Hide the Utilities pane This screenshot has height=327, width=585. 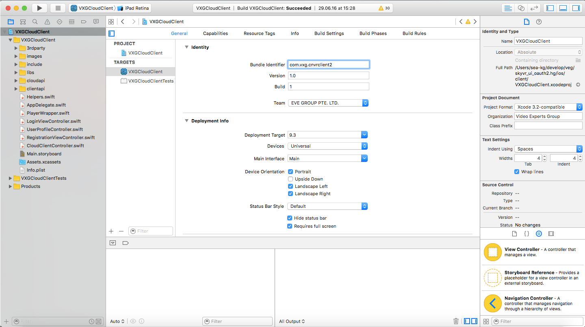pos(576,8)
